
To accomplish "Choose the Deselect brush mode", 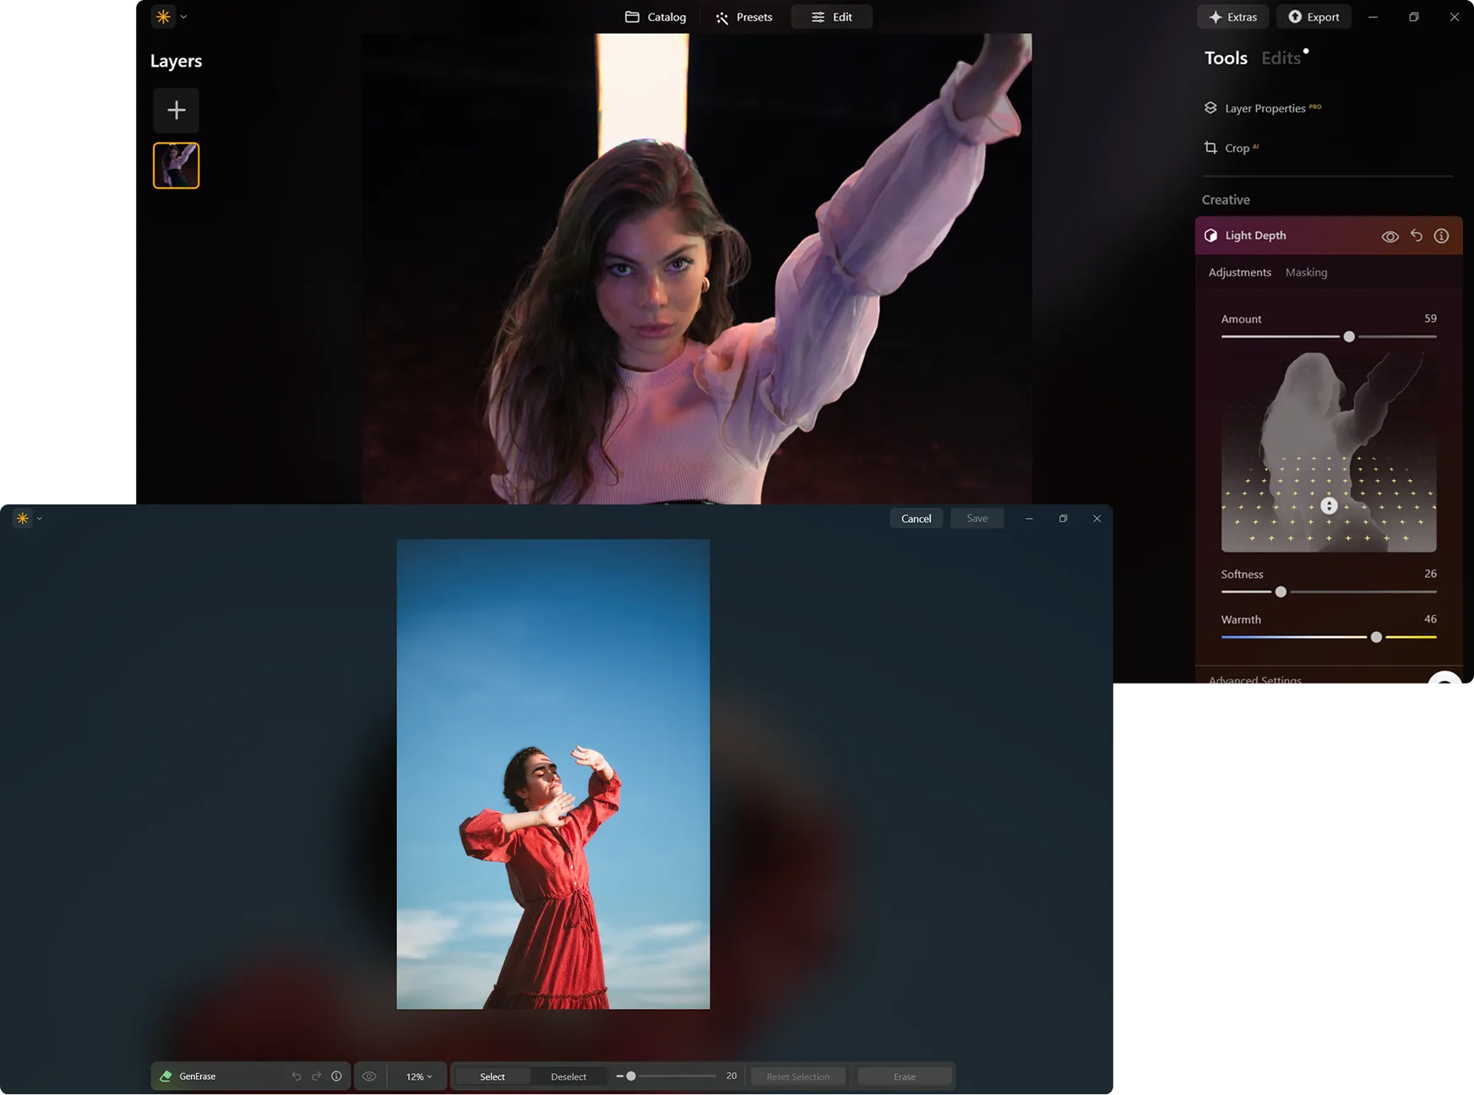I will click(x=568, y=1076).
